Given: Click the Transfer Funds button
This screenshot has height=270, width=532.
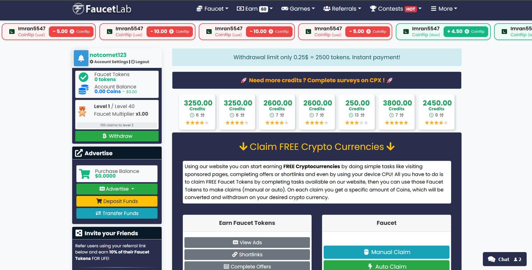Looking at the screenshot, I should [x=117, y=213].
